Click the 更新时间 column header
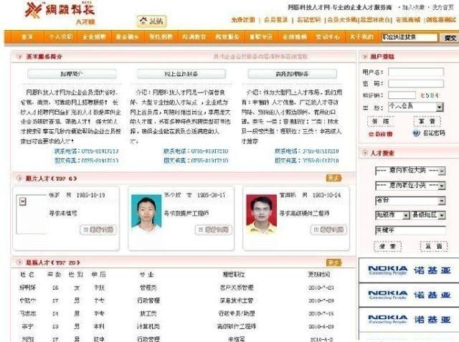 tap(318, 274)
